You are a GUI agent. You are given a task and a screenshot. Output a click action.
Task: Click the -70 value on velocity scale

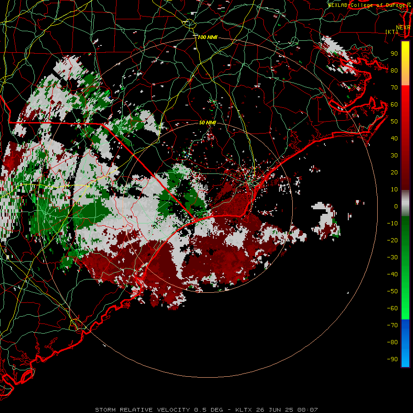[x=392, y=325]
